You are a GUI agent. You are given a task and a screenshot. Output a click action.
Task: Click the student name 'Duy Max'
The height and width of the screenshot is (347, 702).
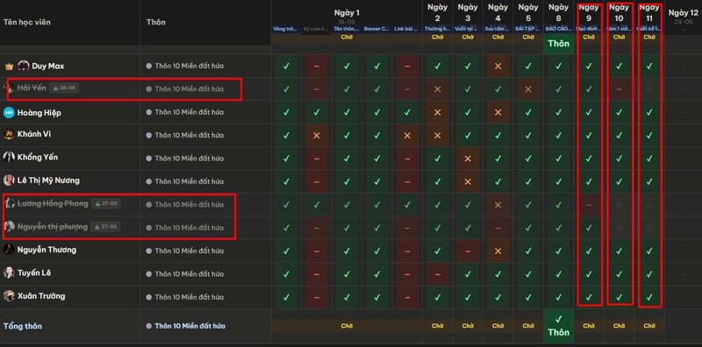point(48,67)
